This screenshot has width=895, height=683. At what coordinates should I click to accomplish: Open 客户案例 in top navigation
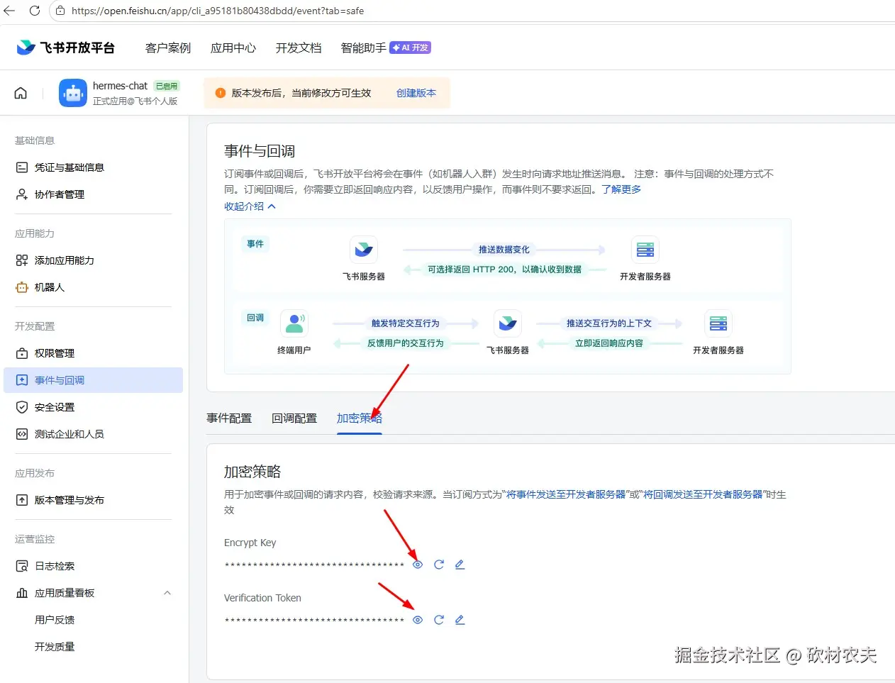click(x=168, y=48)
